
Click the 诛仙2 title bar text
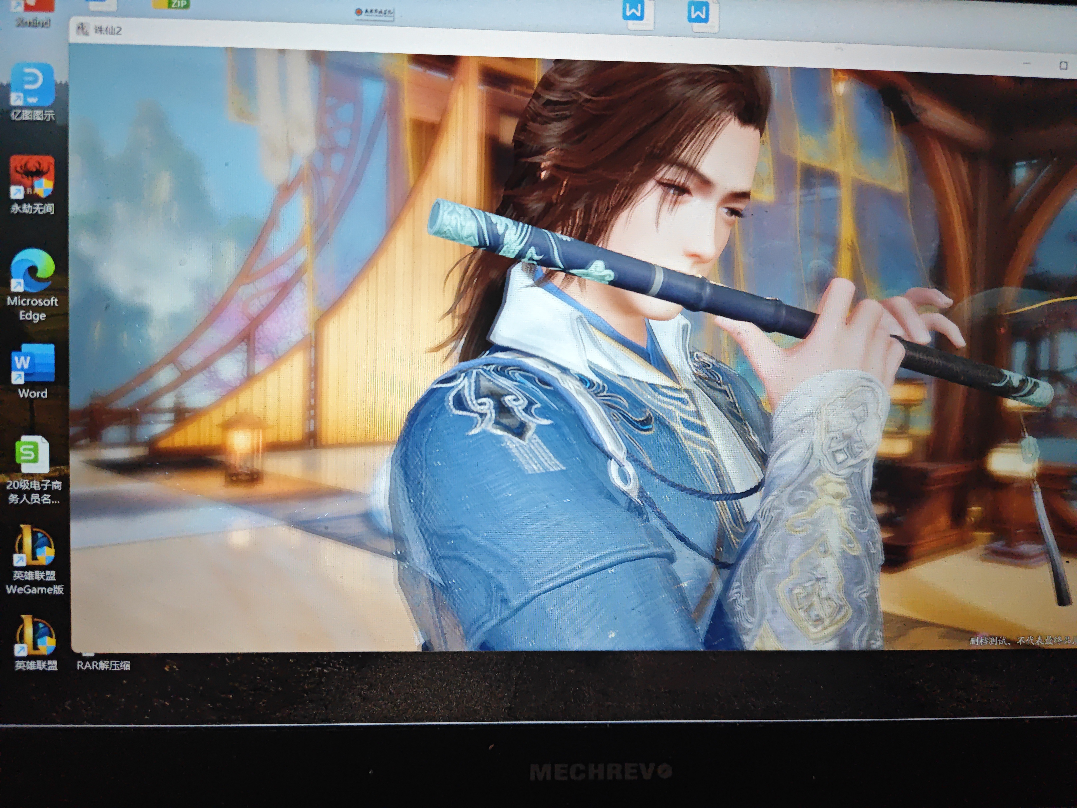point(108,30)
